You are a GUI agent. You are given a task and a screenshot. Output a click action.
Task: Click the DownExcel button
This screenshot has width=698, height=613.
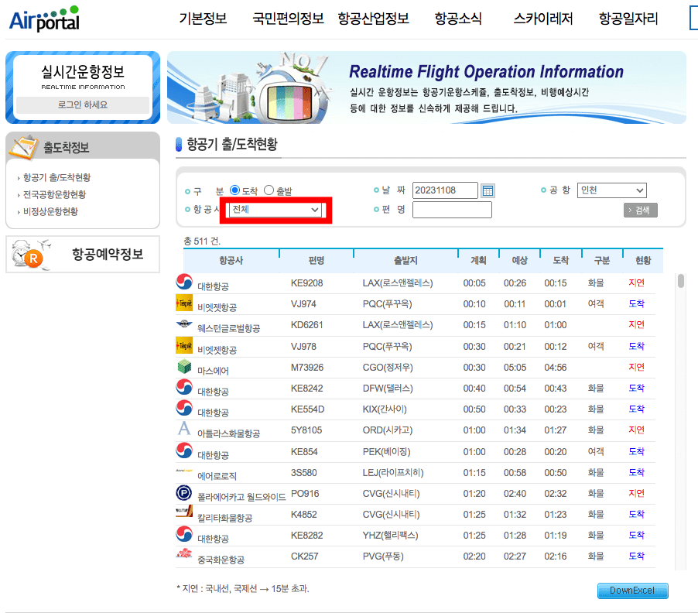(632, 591)
